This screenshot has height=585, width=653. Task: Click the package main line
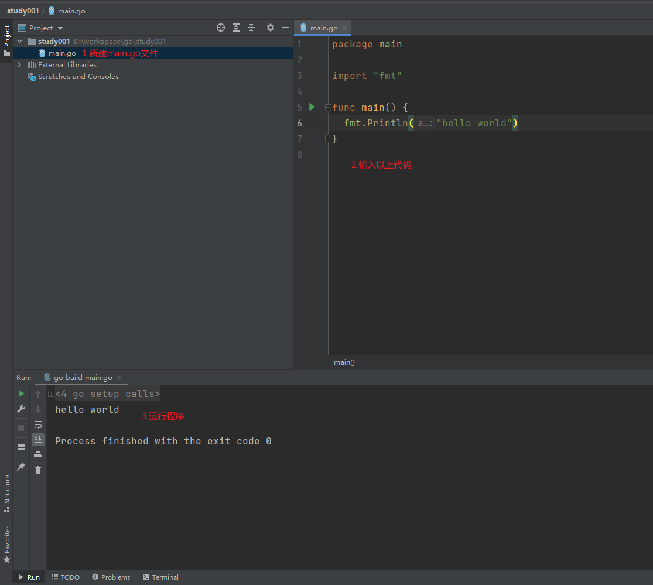point(367,44)
